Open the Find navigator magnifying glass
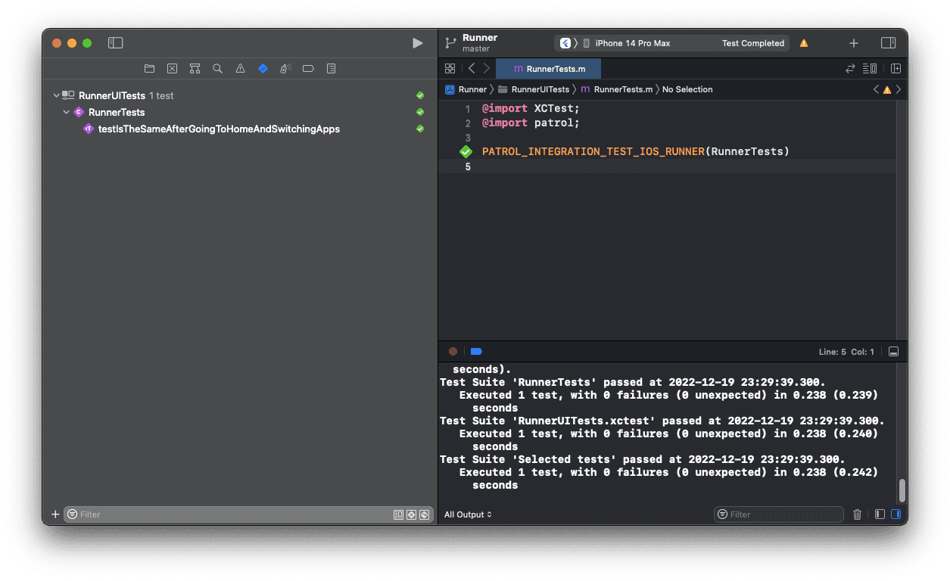950x581 pixels. 217,68
